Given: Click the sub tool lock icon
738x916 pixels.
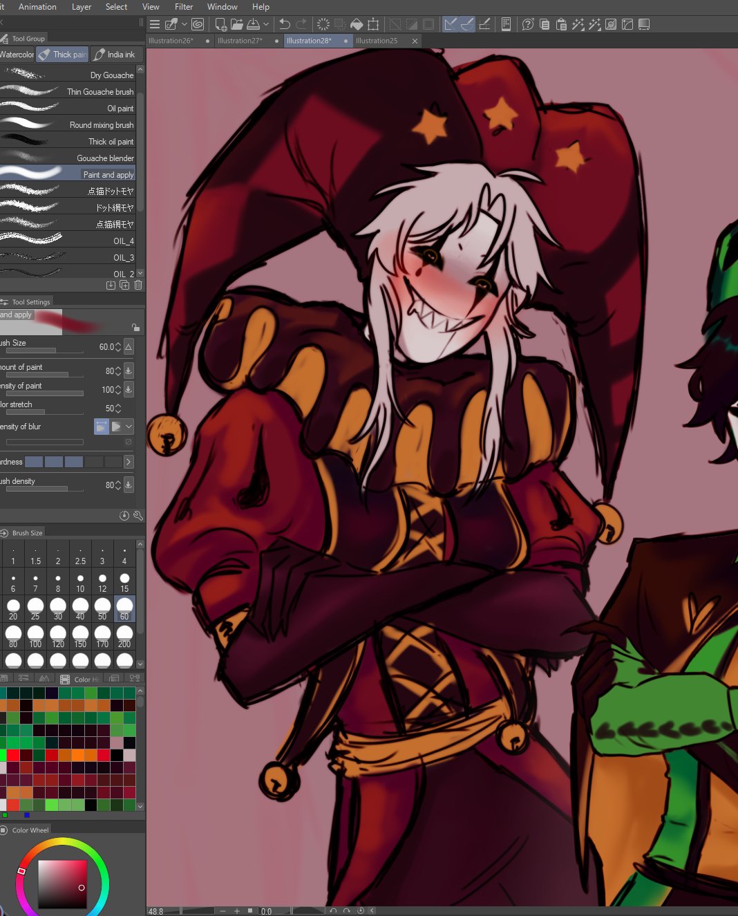Looking at the screenshot, I should point(135,327).
